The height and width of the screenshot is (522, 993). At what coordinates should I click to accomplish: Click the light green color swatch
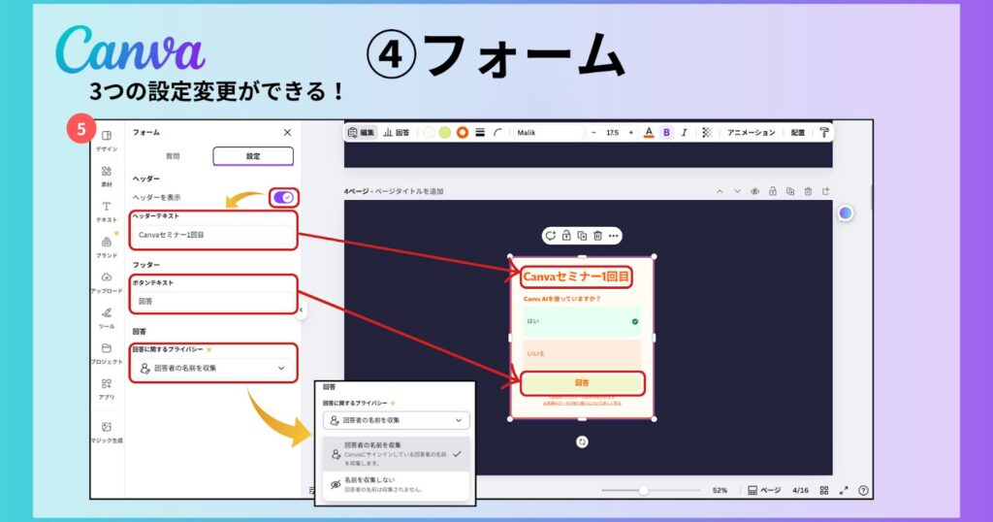(445, 133)
